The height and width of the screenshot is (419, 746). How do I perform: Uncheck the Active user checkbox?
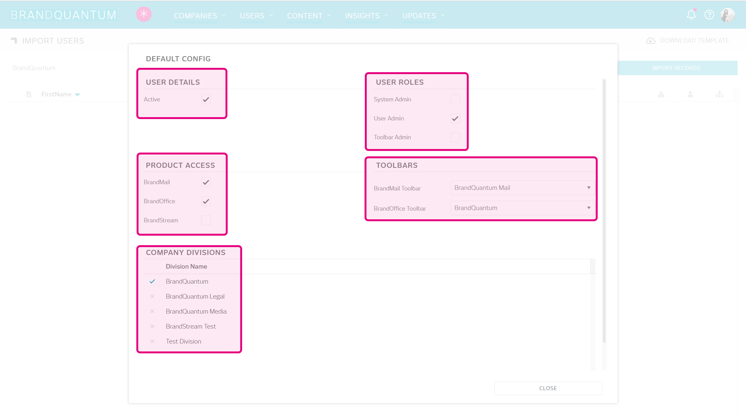(x=206, y=99)
